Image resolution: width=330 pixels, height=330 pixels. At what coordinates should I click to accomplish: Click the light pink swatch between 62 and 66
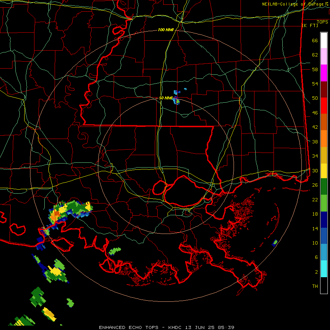(x=324, y=56)
